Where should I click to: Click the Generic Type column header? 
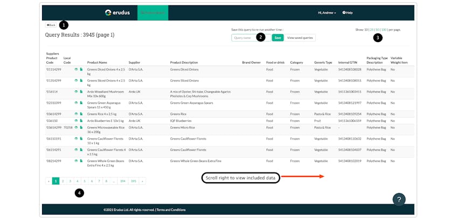(323, 63)
